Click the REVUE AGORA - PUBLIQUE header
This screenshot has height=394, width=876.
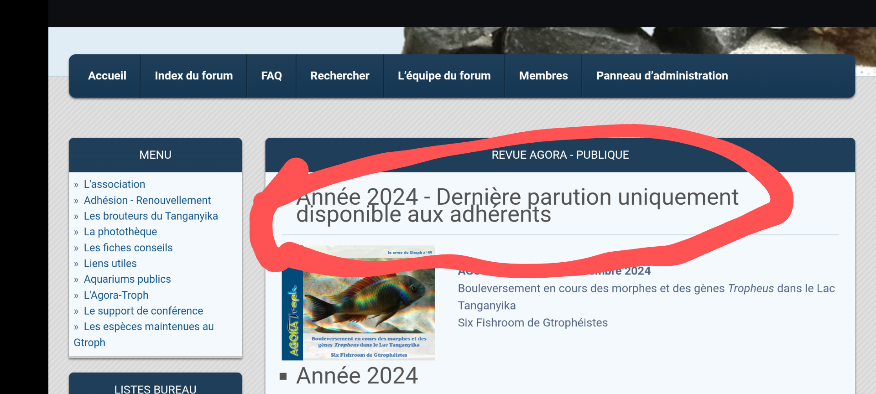tap(560, 155)
